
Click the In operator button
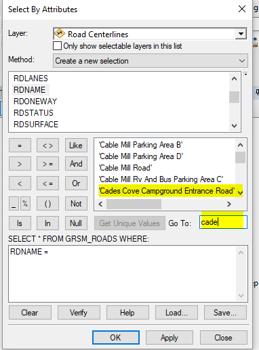47,223
